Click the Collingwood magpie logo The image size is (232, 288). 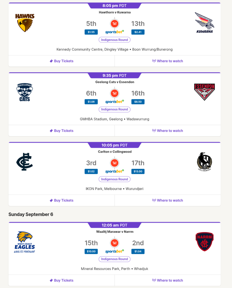click(x=204, y=162)
